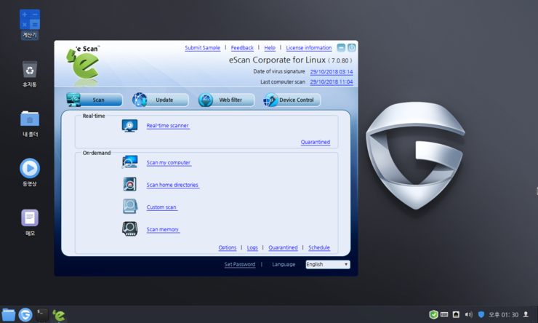
Task: Open the Schedule link
Action: point(319,247)
